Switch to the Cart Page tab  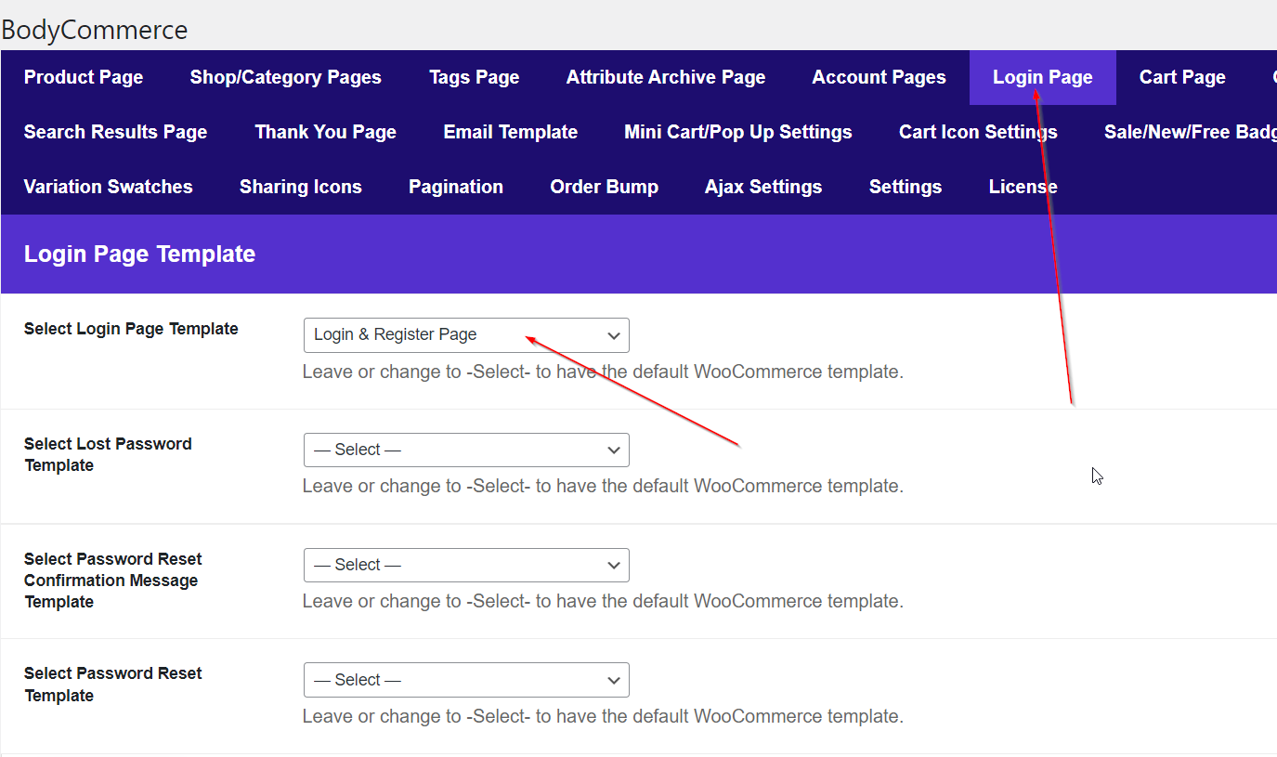[1182, 77]
